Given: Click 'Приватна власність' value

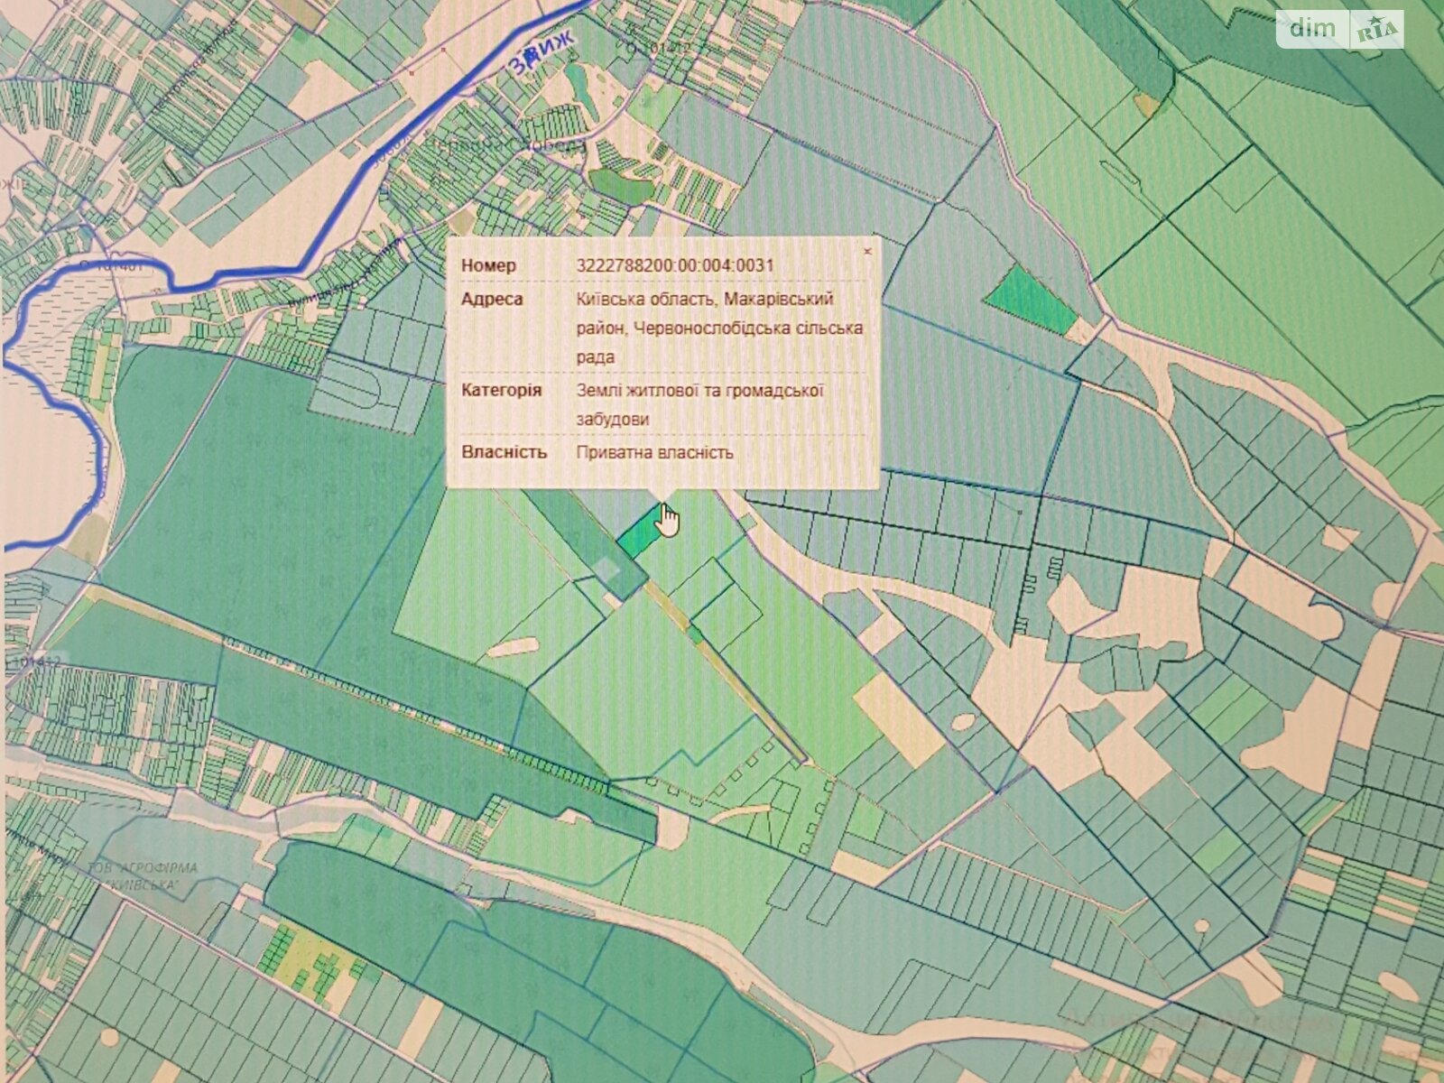Looking at the screenshot, I should click(655, 451).
